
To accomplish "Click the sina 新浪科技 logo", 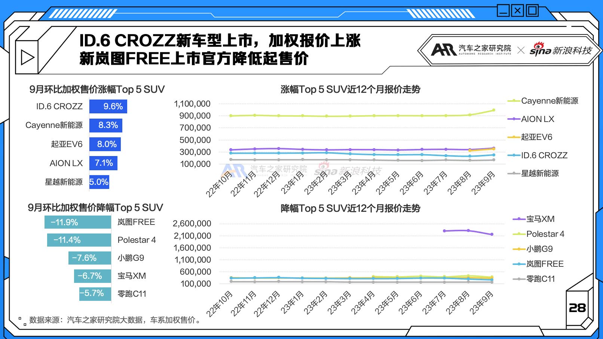I will pos(561,49).
